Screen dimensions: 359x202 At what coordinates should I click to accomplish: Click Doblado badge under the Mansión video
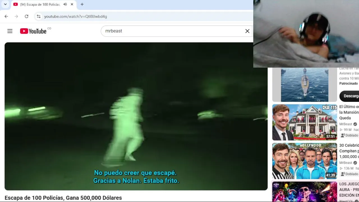350,136
